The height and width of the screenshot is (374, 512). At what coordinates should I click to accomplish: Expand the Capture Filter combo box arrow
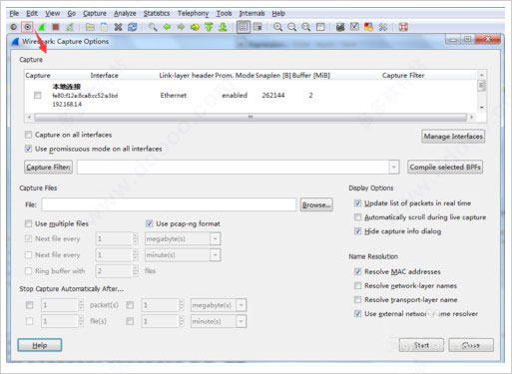(393, 167)
